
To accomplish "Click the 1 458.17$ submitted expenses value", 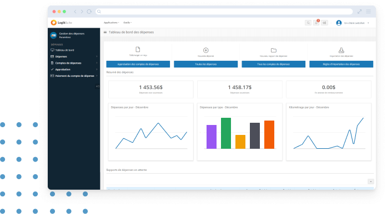I will (x=240, y=87).
